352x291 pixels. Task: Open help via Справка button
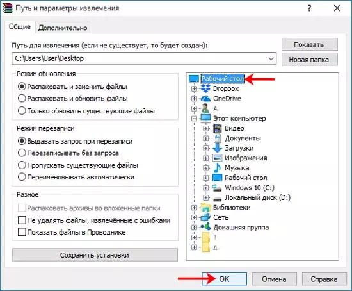324,279
